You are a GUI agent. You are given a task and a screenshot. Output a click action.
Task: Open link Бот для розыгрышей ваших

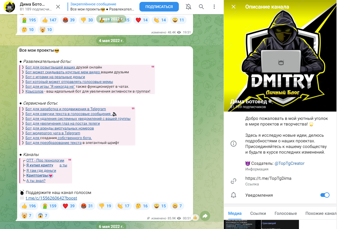pyautogui.click(x=51, y=67)
